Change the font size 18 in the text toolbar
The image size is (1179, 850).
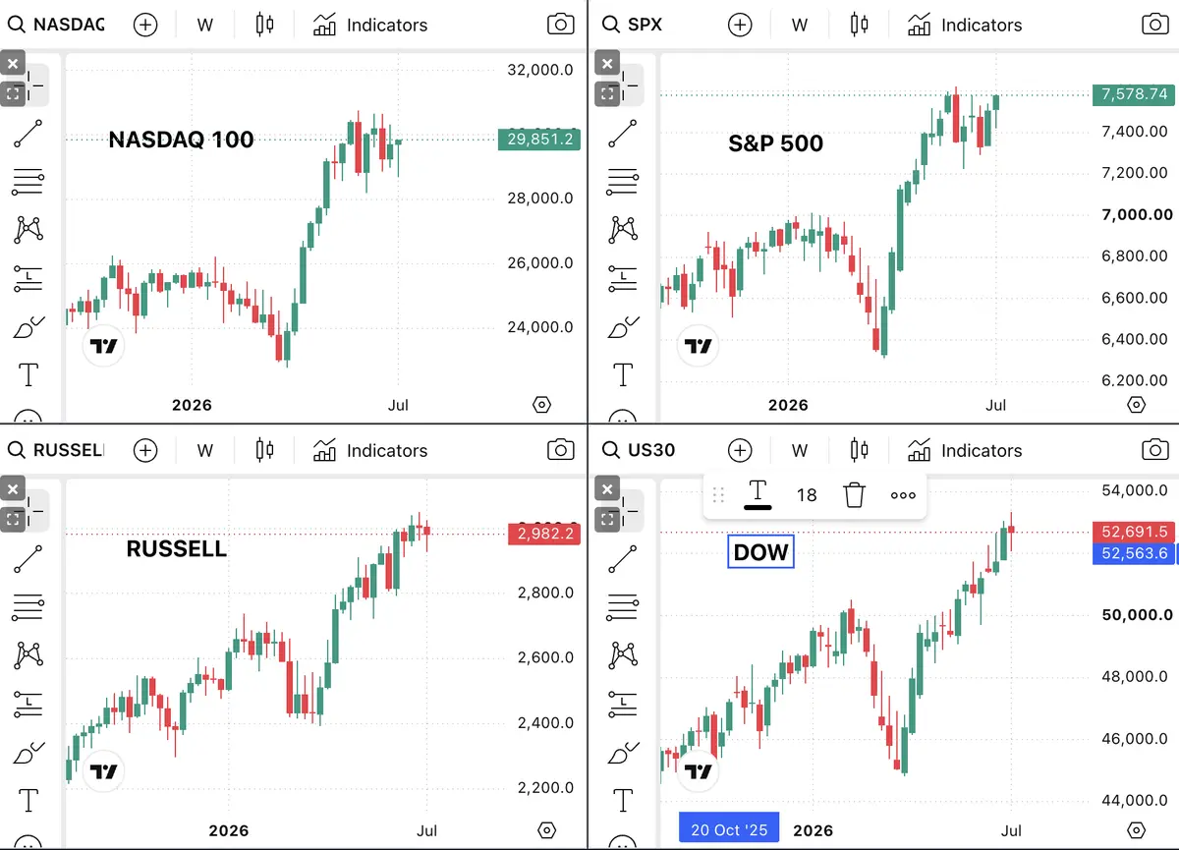(807, 494)
